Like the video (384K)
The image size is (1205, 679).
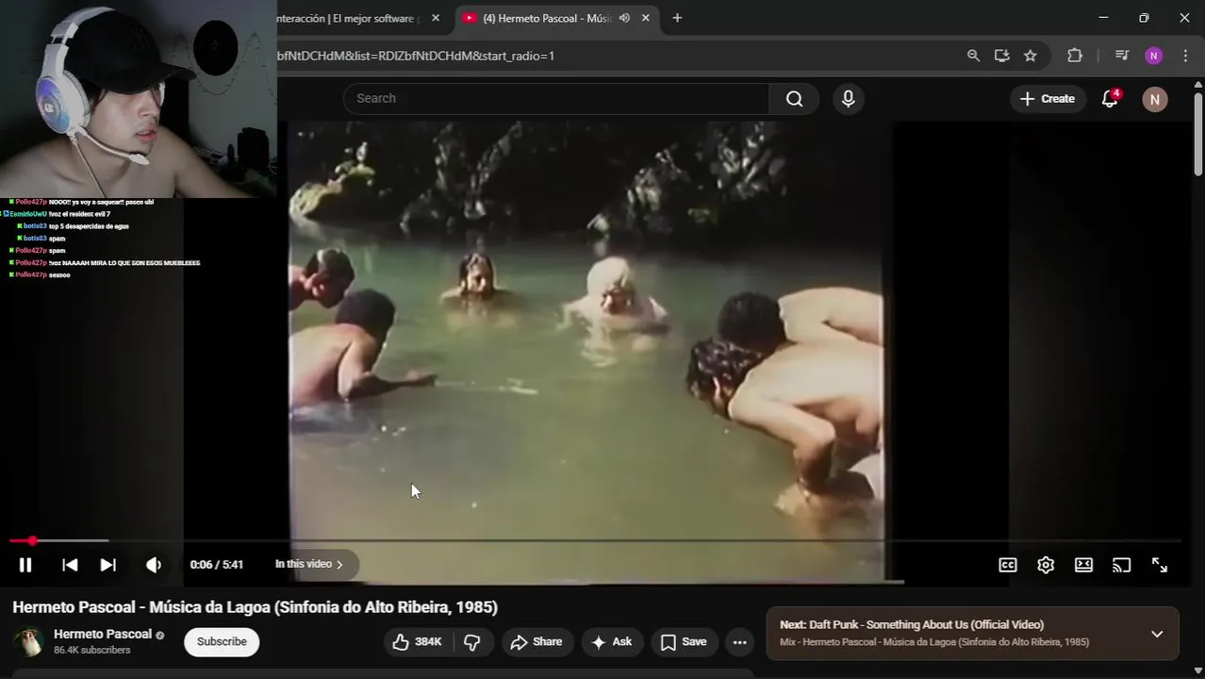coord(419,642)
